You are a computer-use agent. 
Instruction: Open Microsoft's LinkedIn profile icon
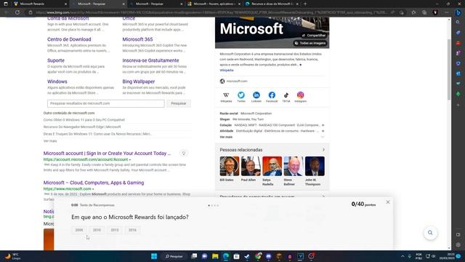(x=256, y=95)
